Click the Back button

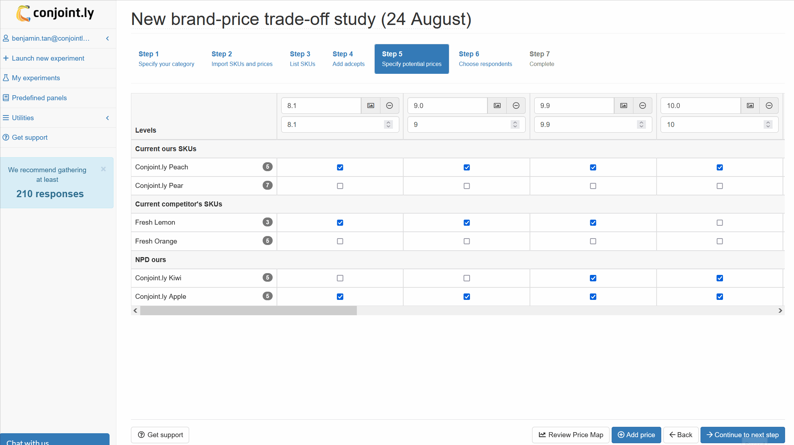pos(681,435)
